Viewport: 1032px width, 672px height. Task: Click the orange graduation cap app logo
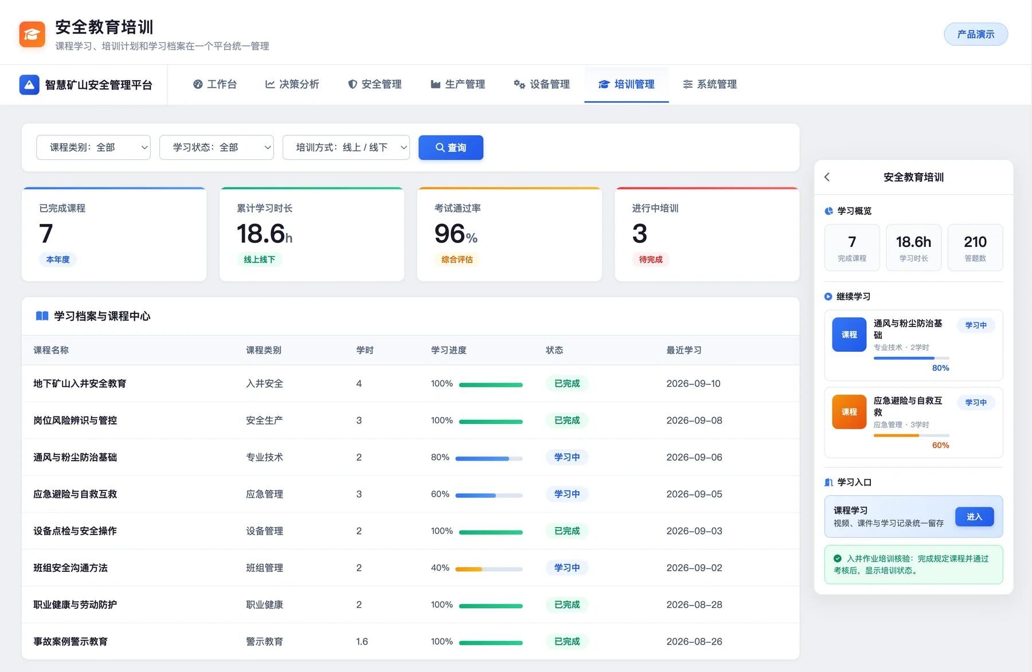coord(32,34)
